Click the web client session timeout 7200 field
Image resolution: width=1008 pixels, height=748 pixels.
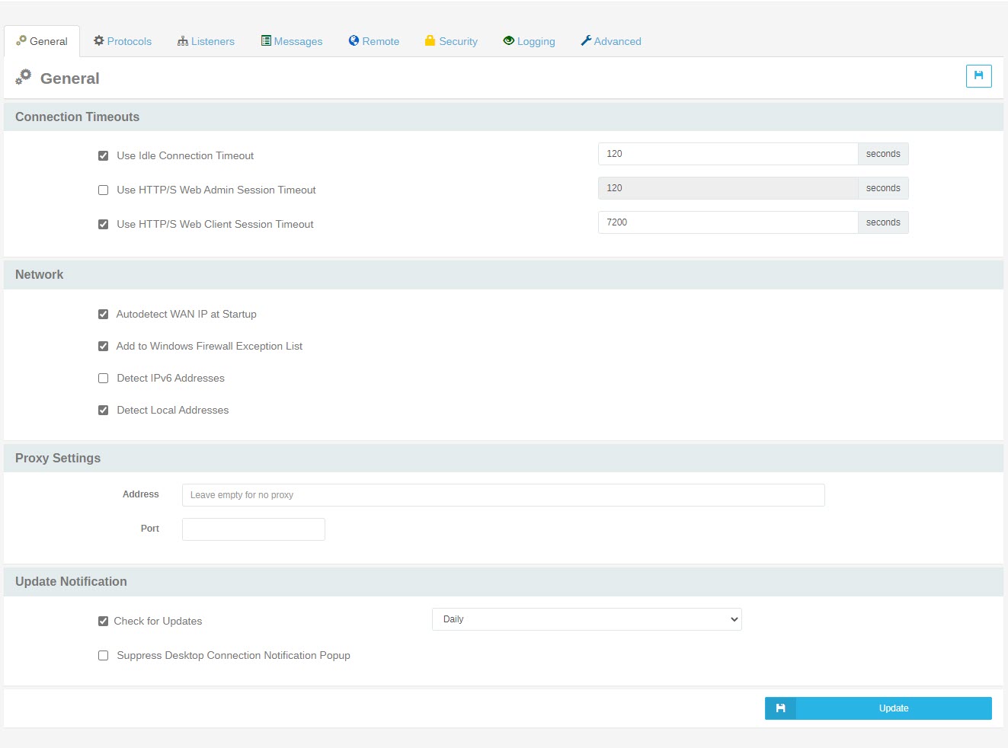728,222
